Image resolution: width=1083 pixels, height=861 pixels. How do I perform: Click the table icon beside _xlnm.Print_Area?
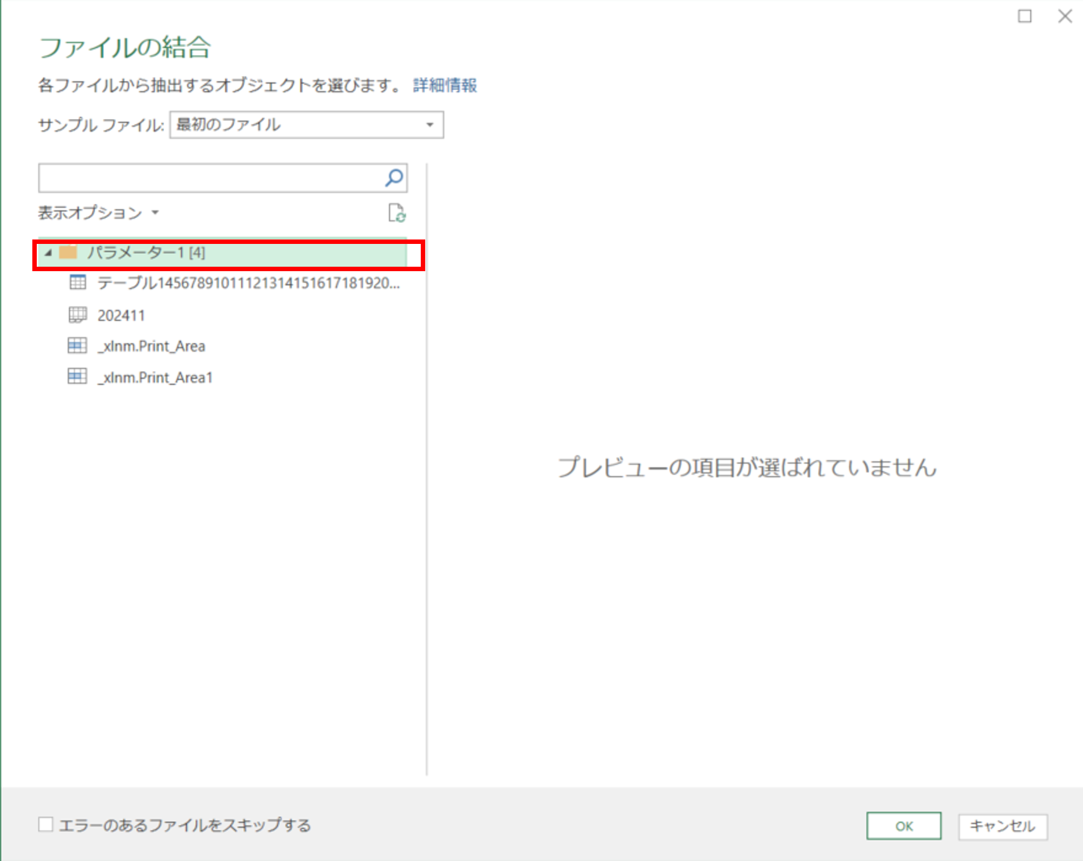click(x=77, y=345)
